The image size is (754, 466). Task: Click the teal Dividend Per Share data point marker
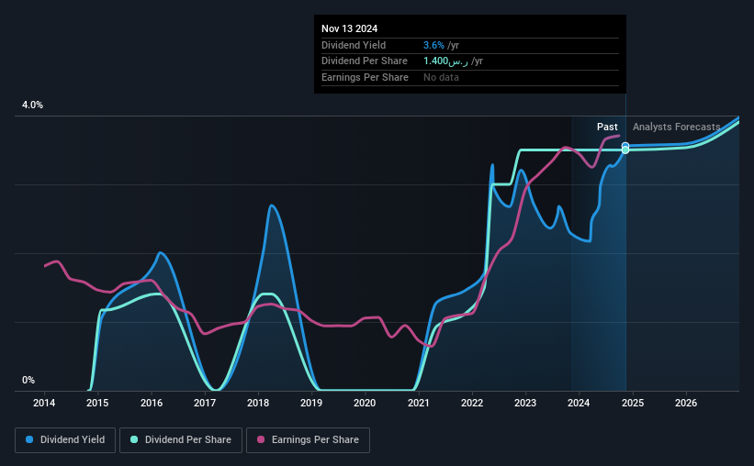pyautogui.click(x=625, y=150)
